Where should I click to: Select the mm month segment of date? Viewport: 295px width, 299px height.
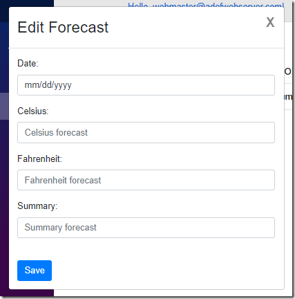click(x=30, y=85)
